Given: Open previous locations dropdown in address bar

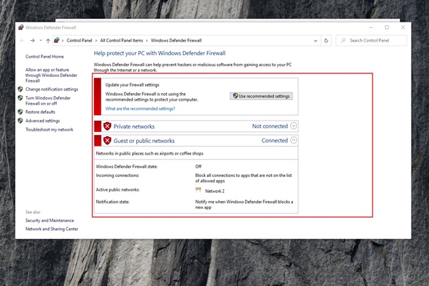Looking at the screenshot, I should click(x=315, y=40).
